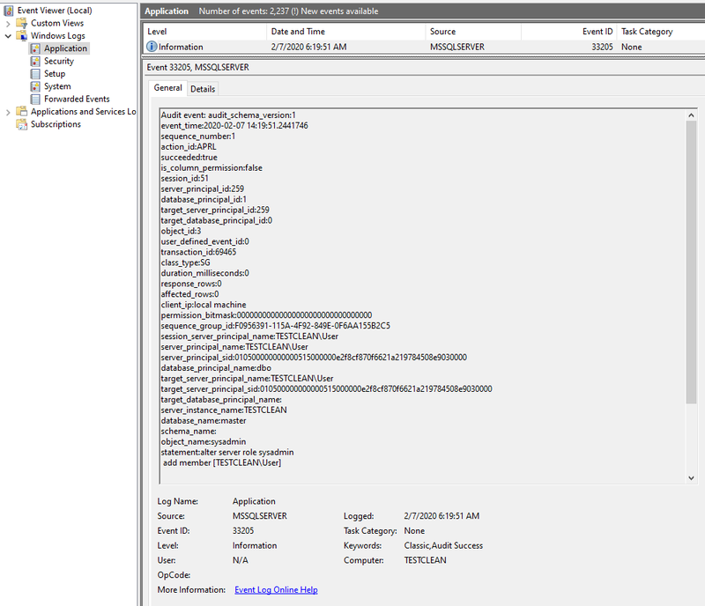The width and height of the screenshot is (705, 606).
Task: Click the Subscriptions icon
Action: click(21, 123)
